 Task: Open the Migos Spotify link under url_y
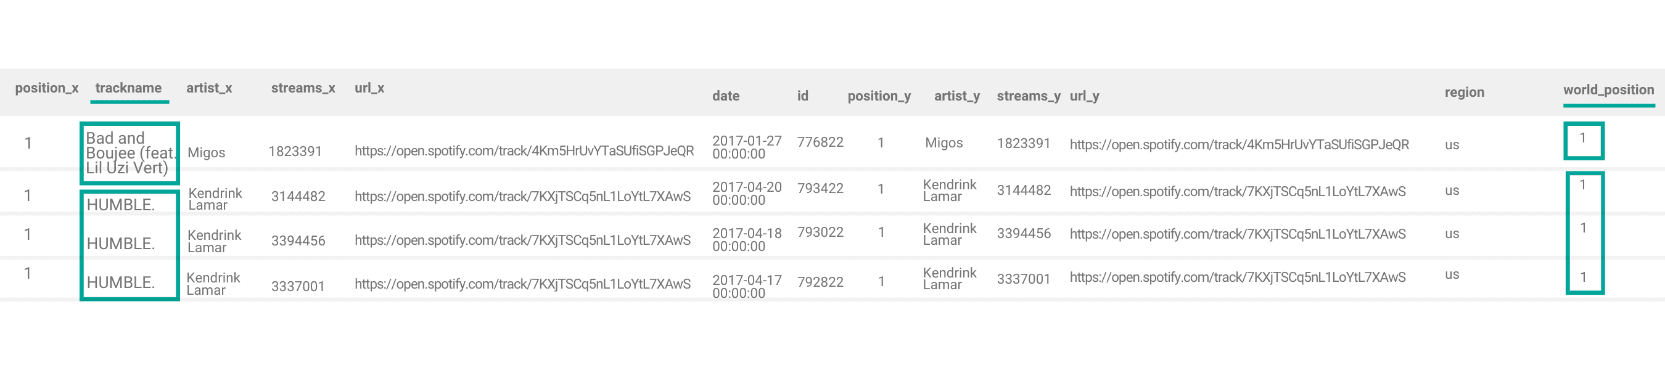pos(1239,144)
